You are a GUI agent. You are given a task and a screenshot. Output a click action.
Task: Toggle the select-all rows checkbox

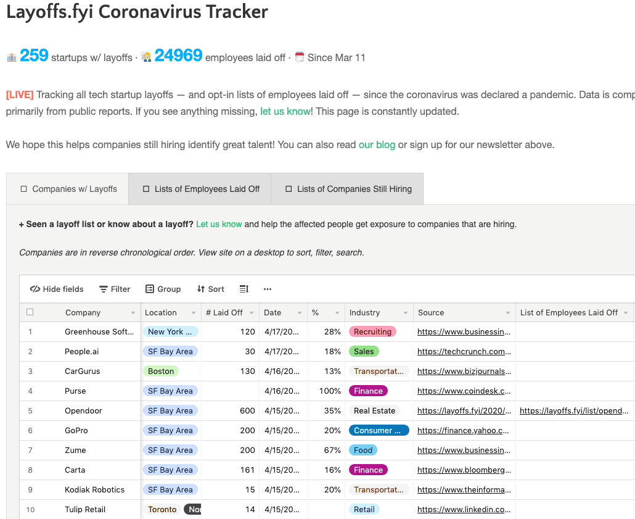30,312
